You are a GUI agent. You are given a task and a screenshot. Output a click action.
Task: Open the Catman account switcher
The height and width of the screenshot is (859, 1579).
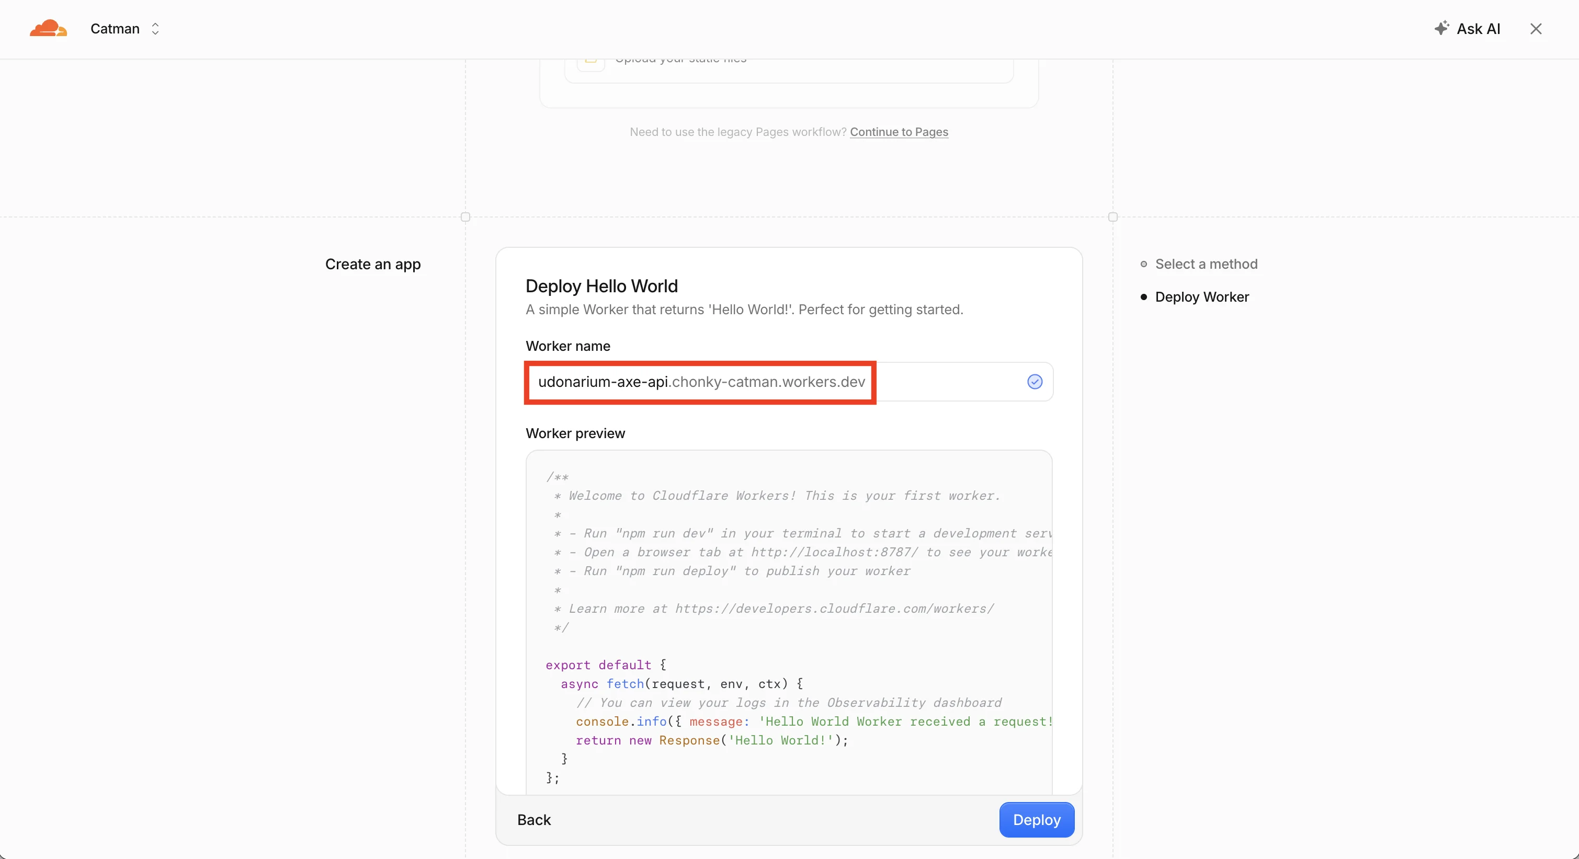125,29
